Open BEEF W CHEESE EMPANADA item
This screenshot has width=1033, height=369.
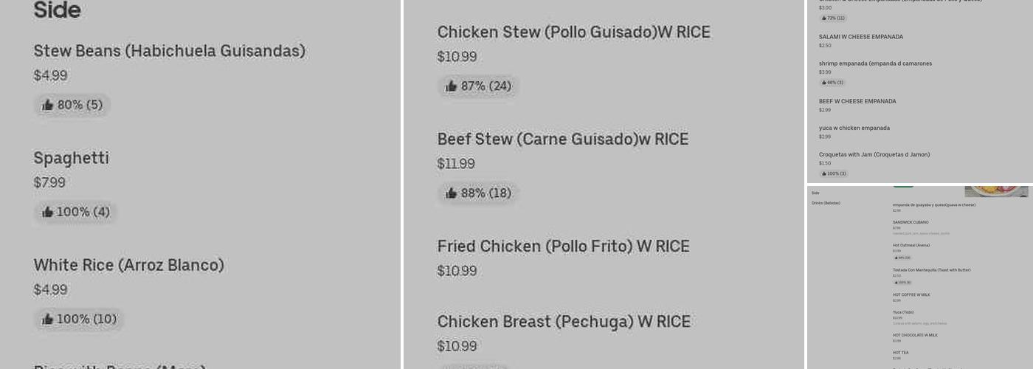pyautogui.click(x=857, y=101)
